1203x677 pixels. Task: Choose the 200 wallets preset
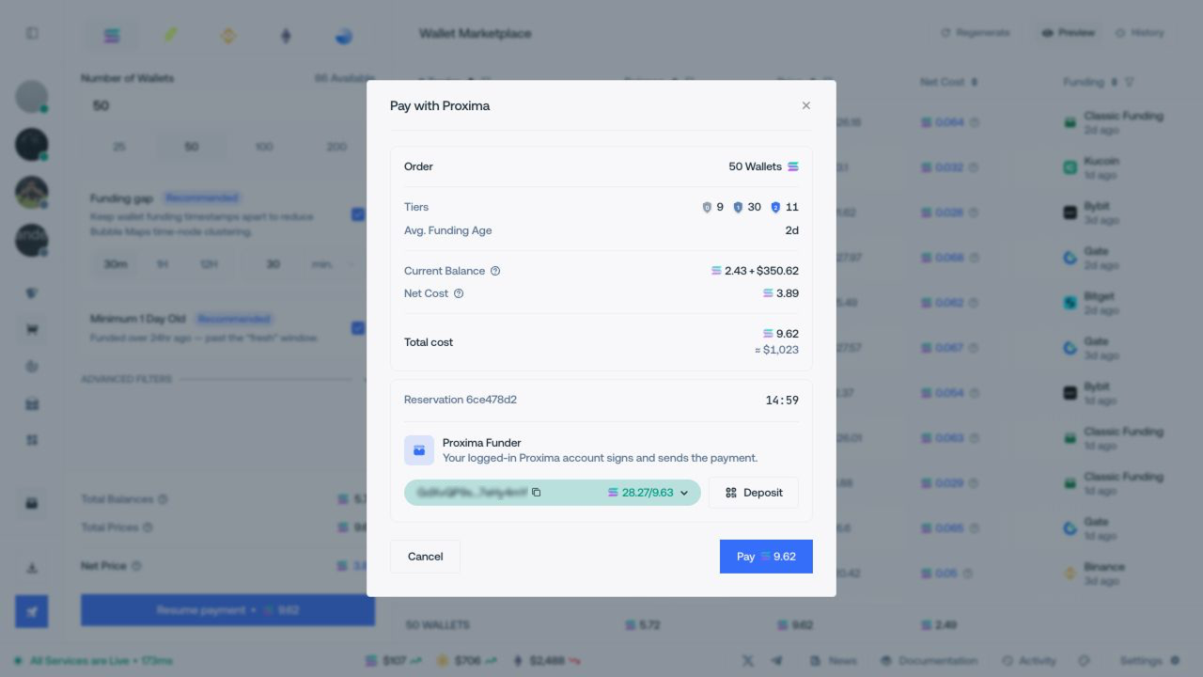336,147
